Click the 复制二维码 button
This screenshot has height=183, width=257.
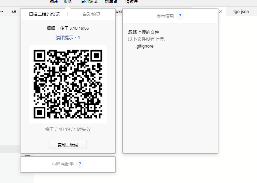(x=68, y=145)
